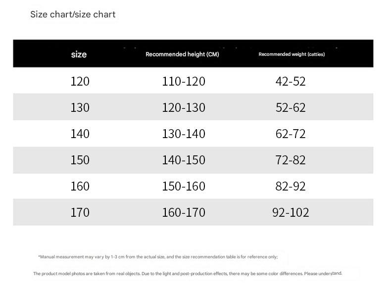Click the weight range 92-102
391x290 pixels.
pyautogui.click(x=291, y=212)
